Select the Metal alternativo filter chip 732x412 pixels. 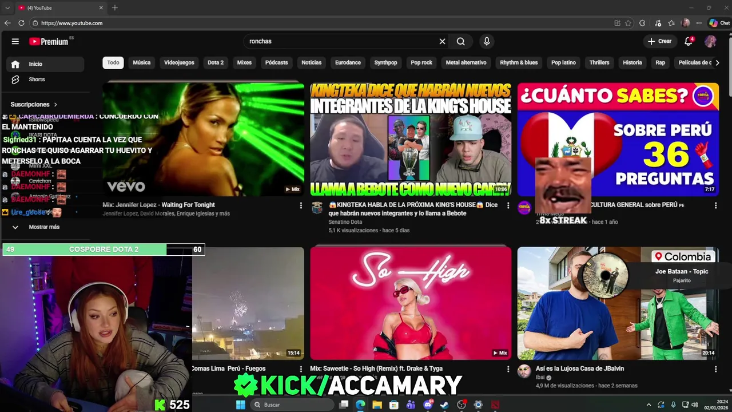466,62
